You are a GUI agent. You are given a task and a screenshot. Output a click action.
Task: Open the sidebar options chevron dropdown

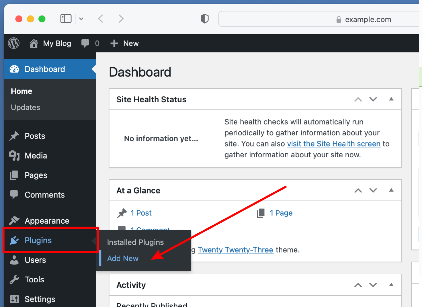click(x=81, y=19)
